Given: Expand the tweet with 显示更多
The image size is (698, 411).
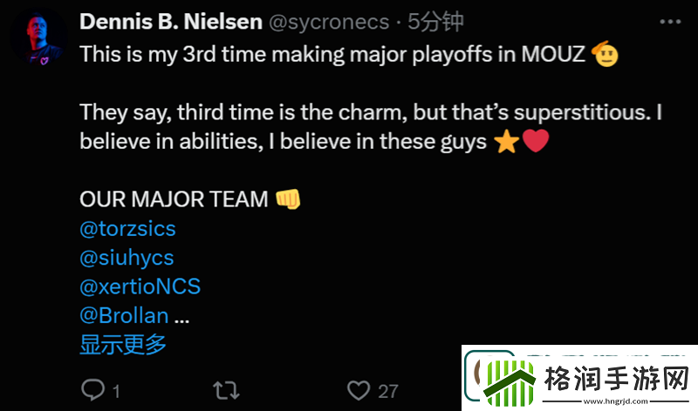Looking at the screenshot, I should pos(123,344).
